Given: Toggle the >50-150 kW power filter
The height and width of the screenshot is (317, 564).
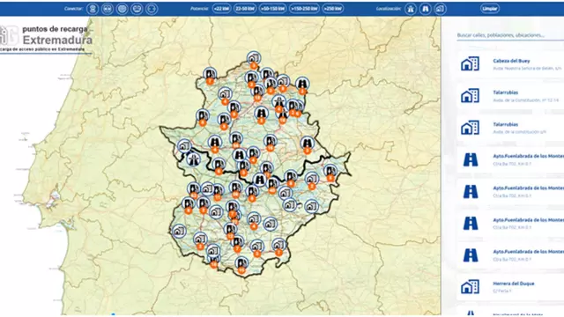Looking at the screenshot, I should (272, 9).
